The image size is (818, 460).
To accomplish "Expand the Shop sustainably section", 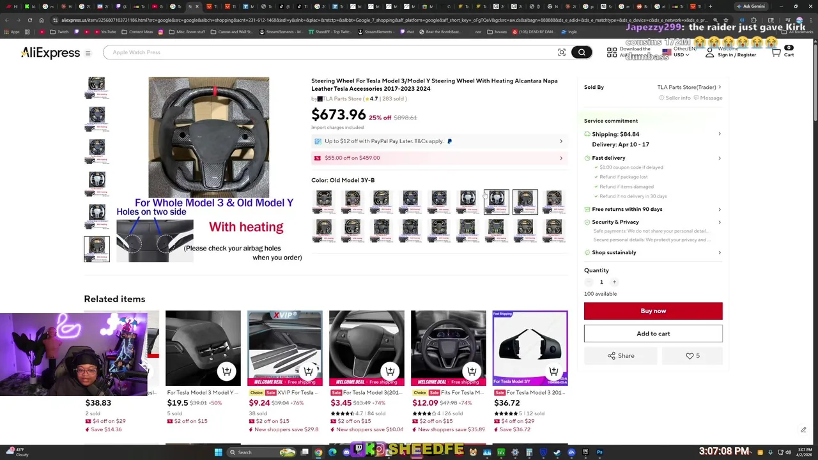I will 652,252.
